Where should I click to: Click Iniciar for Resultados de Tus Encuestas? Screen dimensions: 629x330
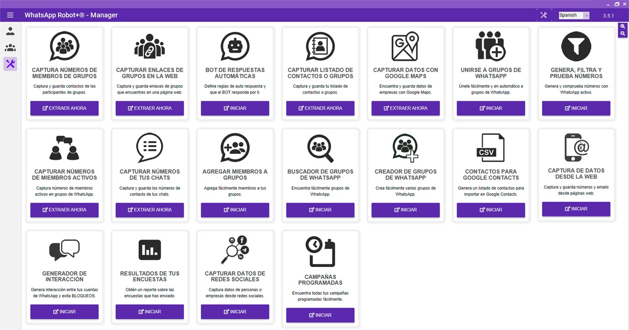click(x=150, y=312)
